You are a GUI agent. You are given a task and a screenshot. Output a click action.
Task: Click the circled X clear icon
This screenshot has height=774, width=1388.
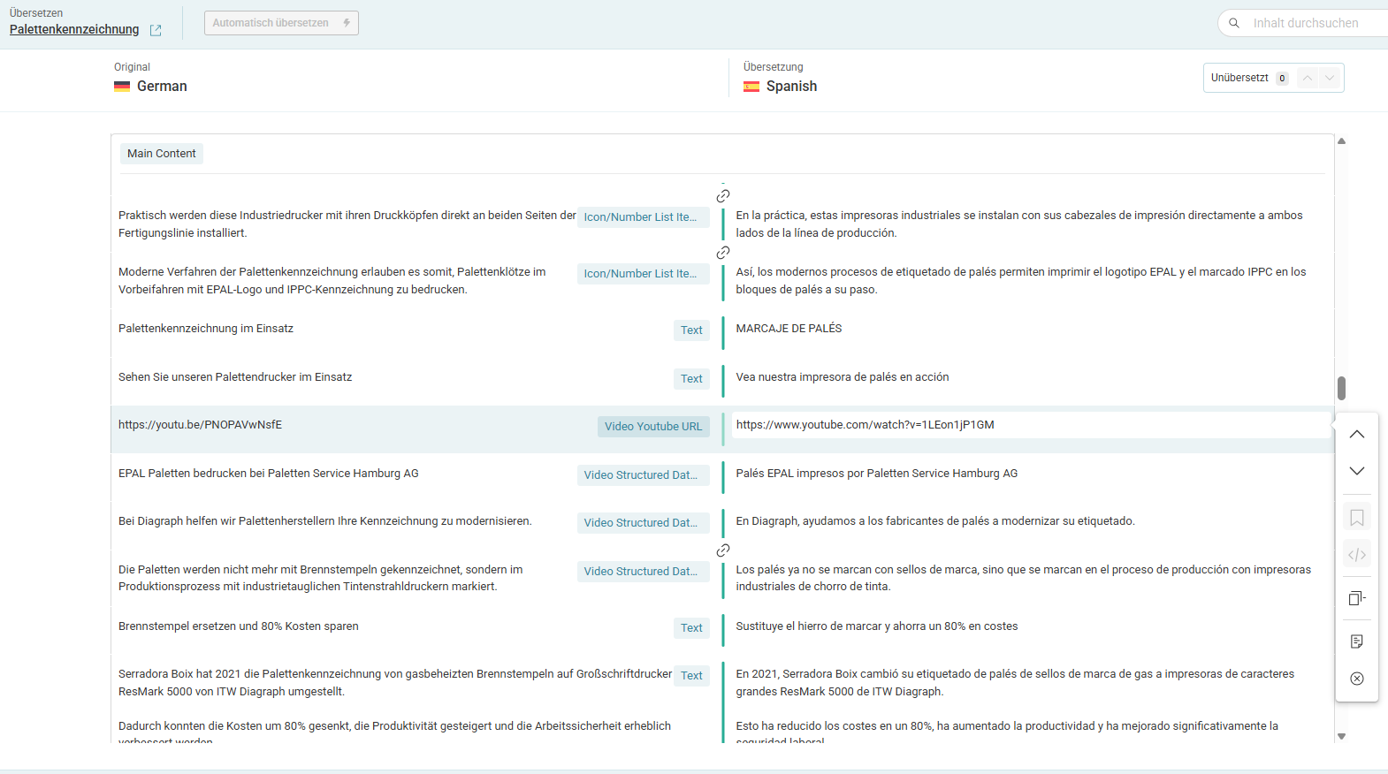tap(1357, 679)
